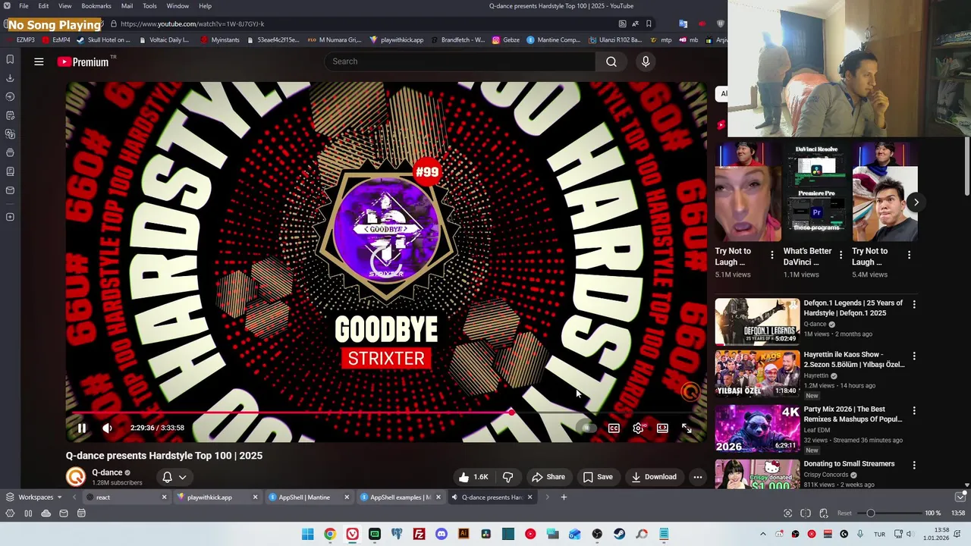The height and width of the screenshot is (546, 971).
Task: Open the Myinstants bookmark
Action: pyautogui.click(x=220, y=40)
